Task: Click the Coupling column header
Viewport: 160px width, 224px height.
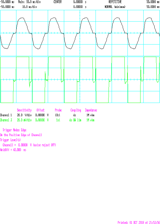Action: (76, 110)
